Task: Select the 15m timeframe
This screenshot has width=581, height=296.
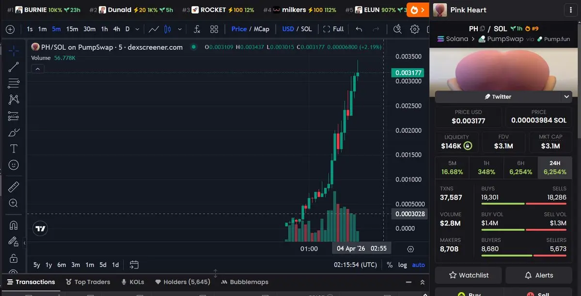Action: click(x=72, y=29)
